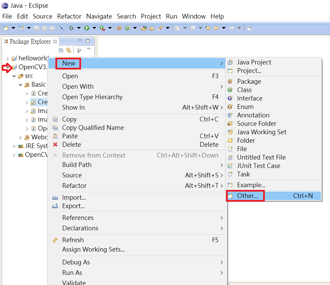Click the Enum icon in New submenu

tap(230, 107)
